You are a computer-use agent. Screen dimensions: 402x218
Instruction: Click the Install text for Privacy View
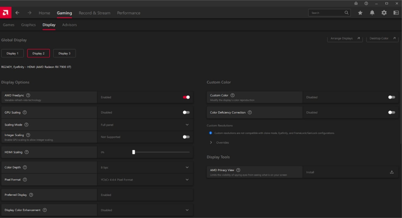point(310,172)
